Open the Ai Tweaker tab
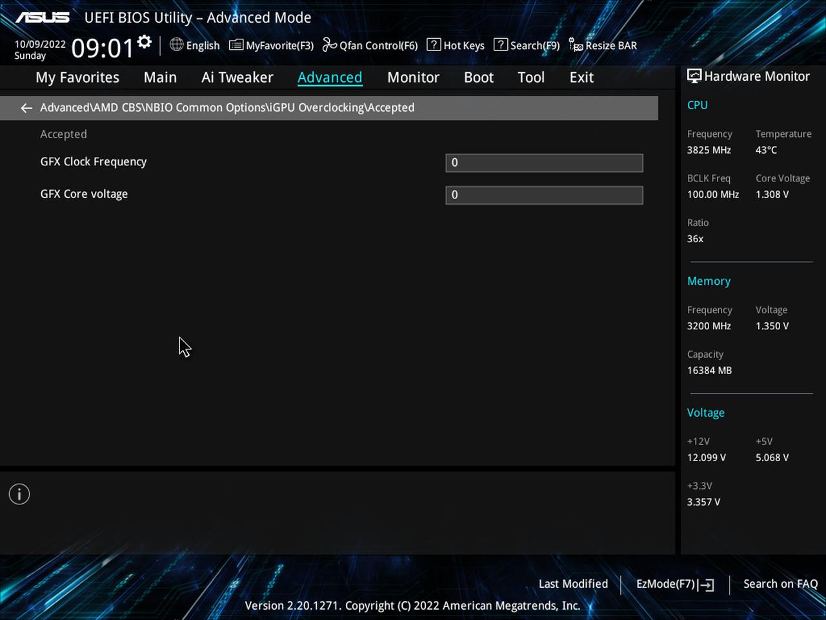Screen dimensions: 826x620 point(237,77)
